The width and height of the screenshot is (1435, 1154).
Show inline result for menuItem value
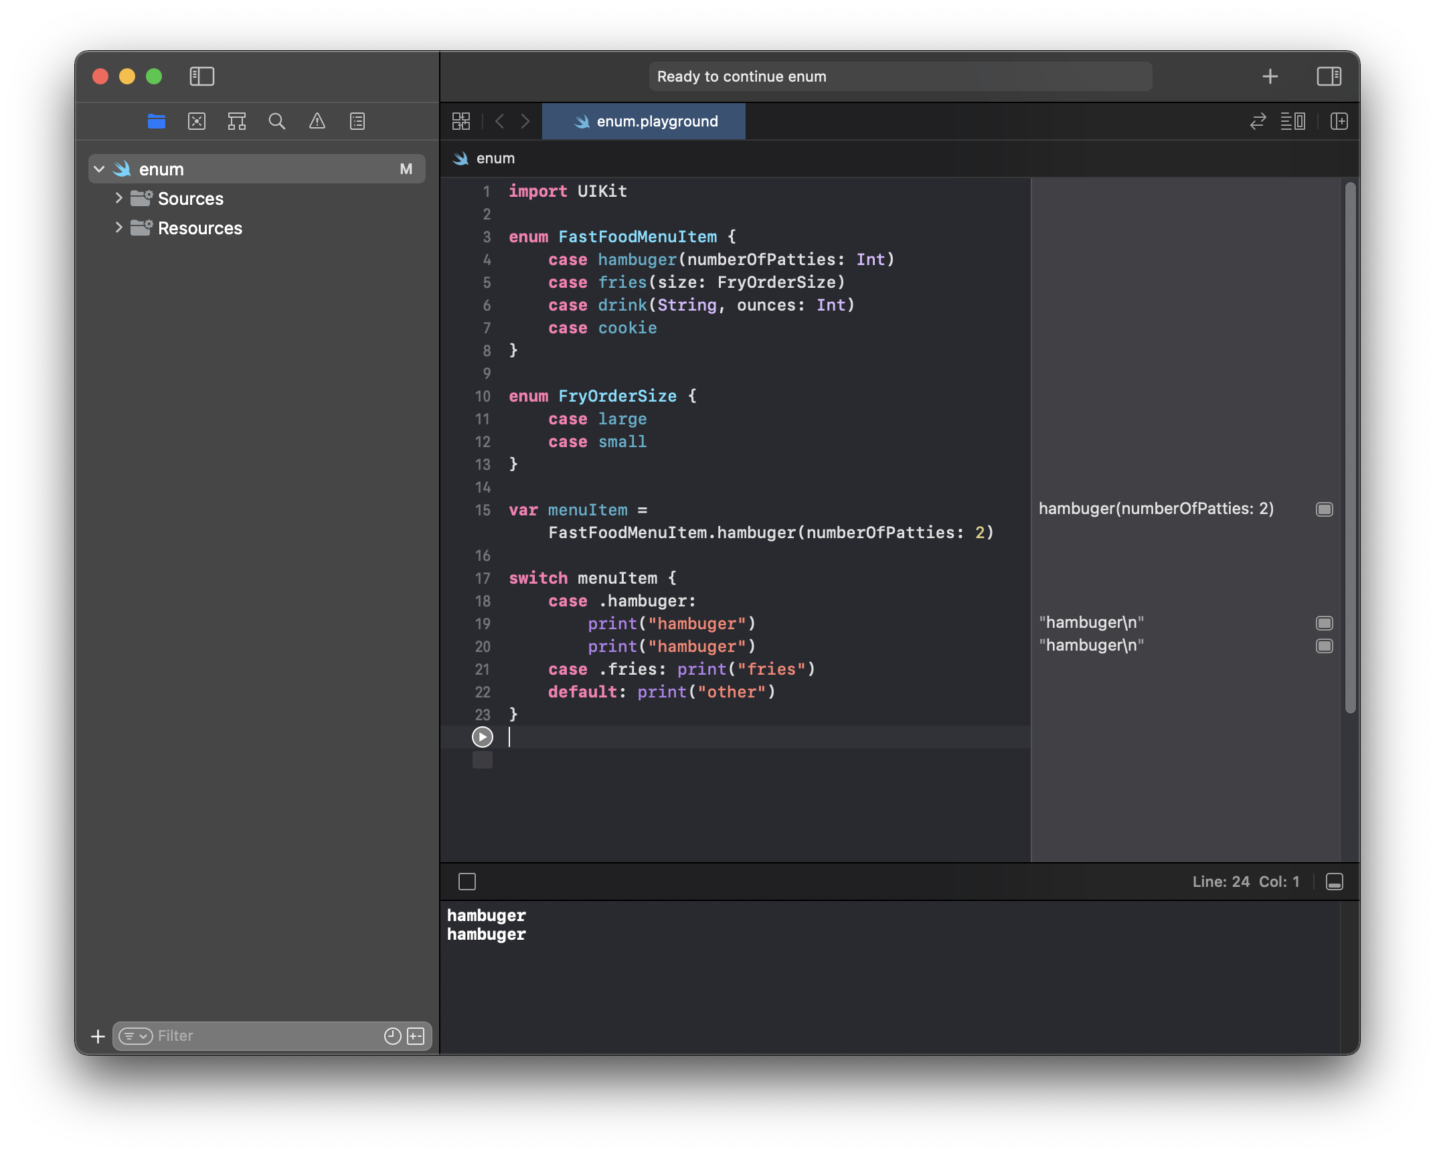1324,509
